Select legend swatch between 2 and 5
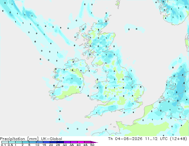This screenshot has height=146, width=189. (26, 142)
